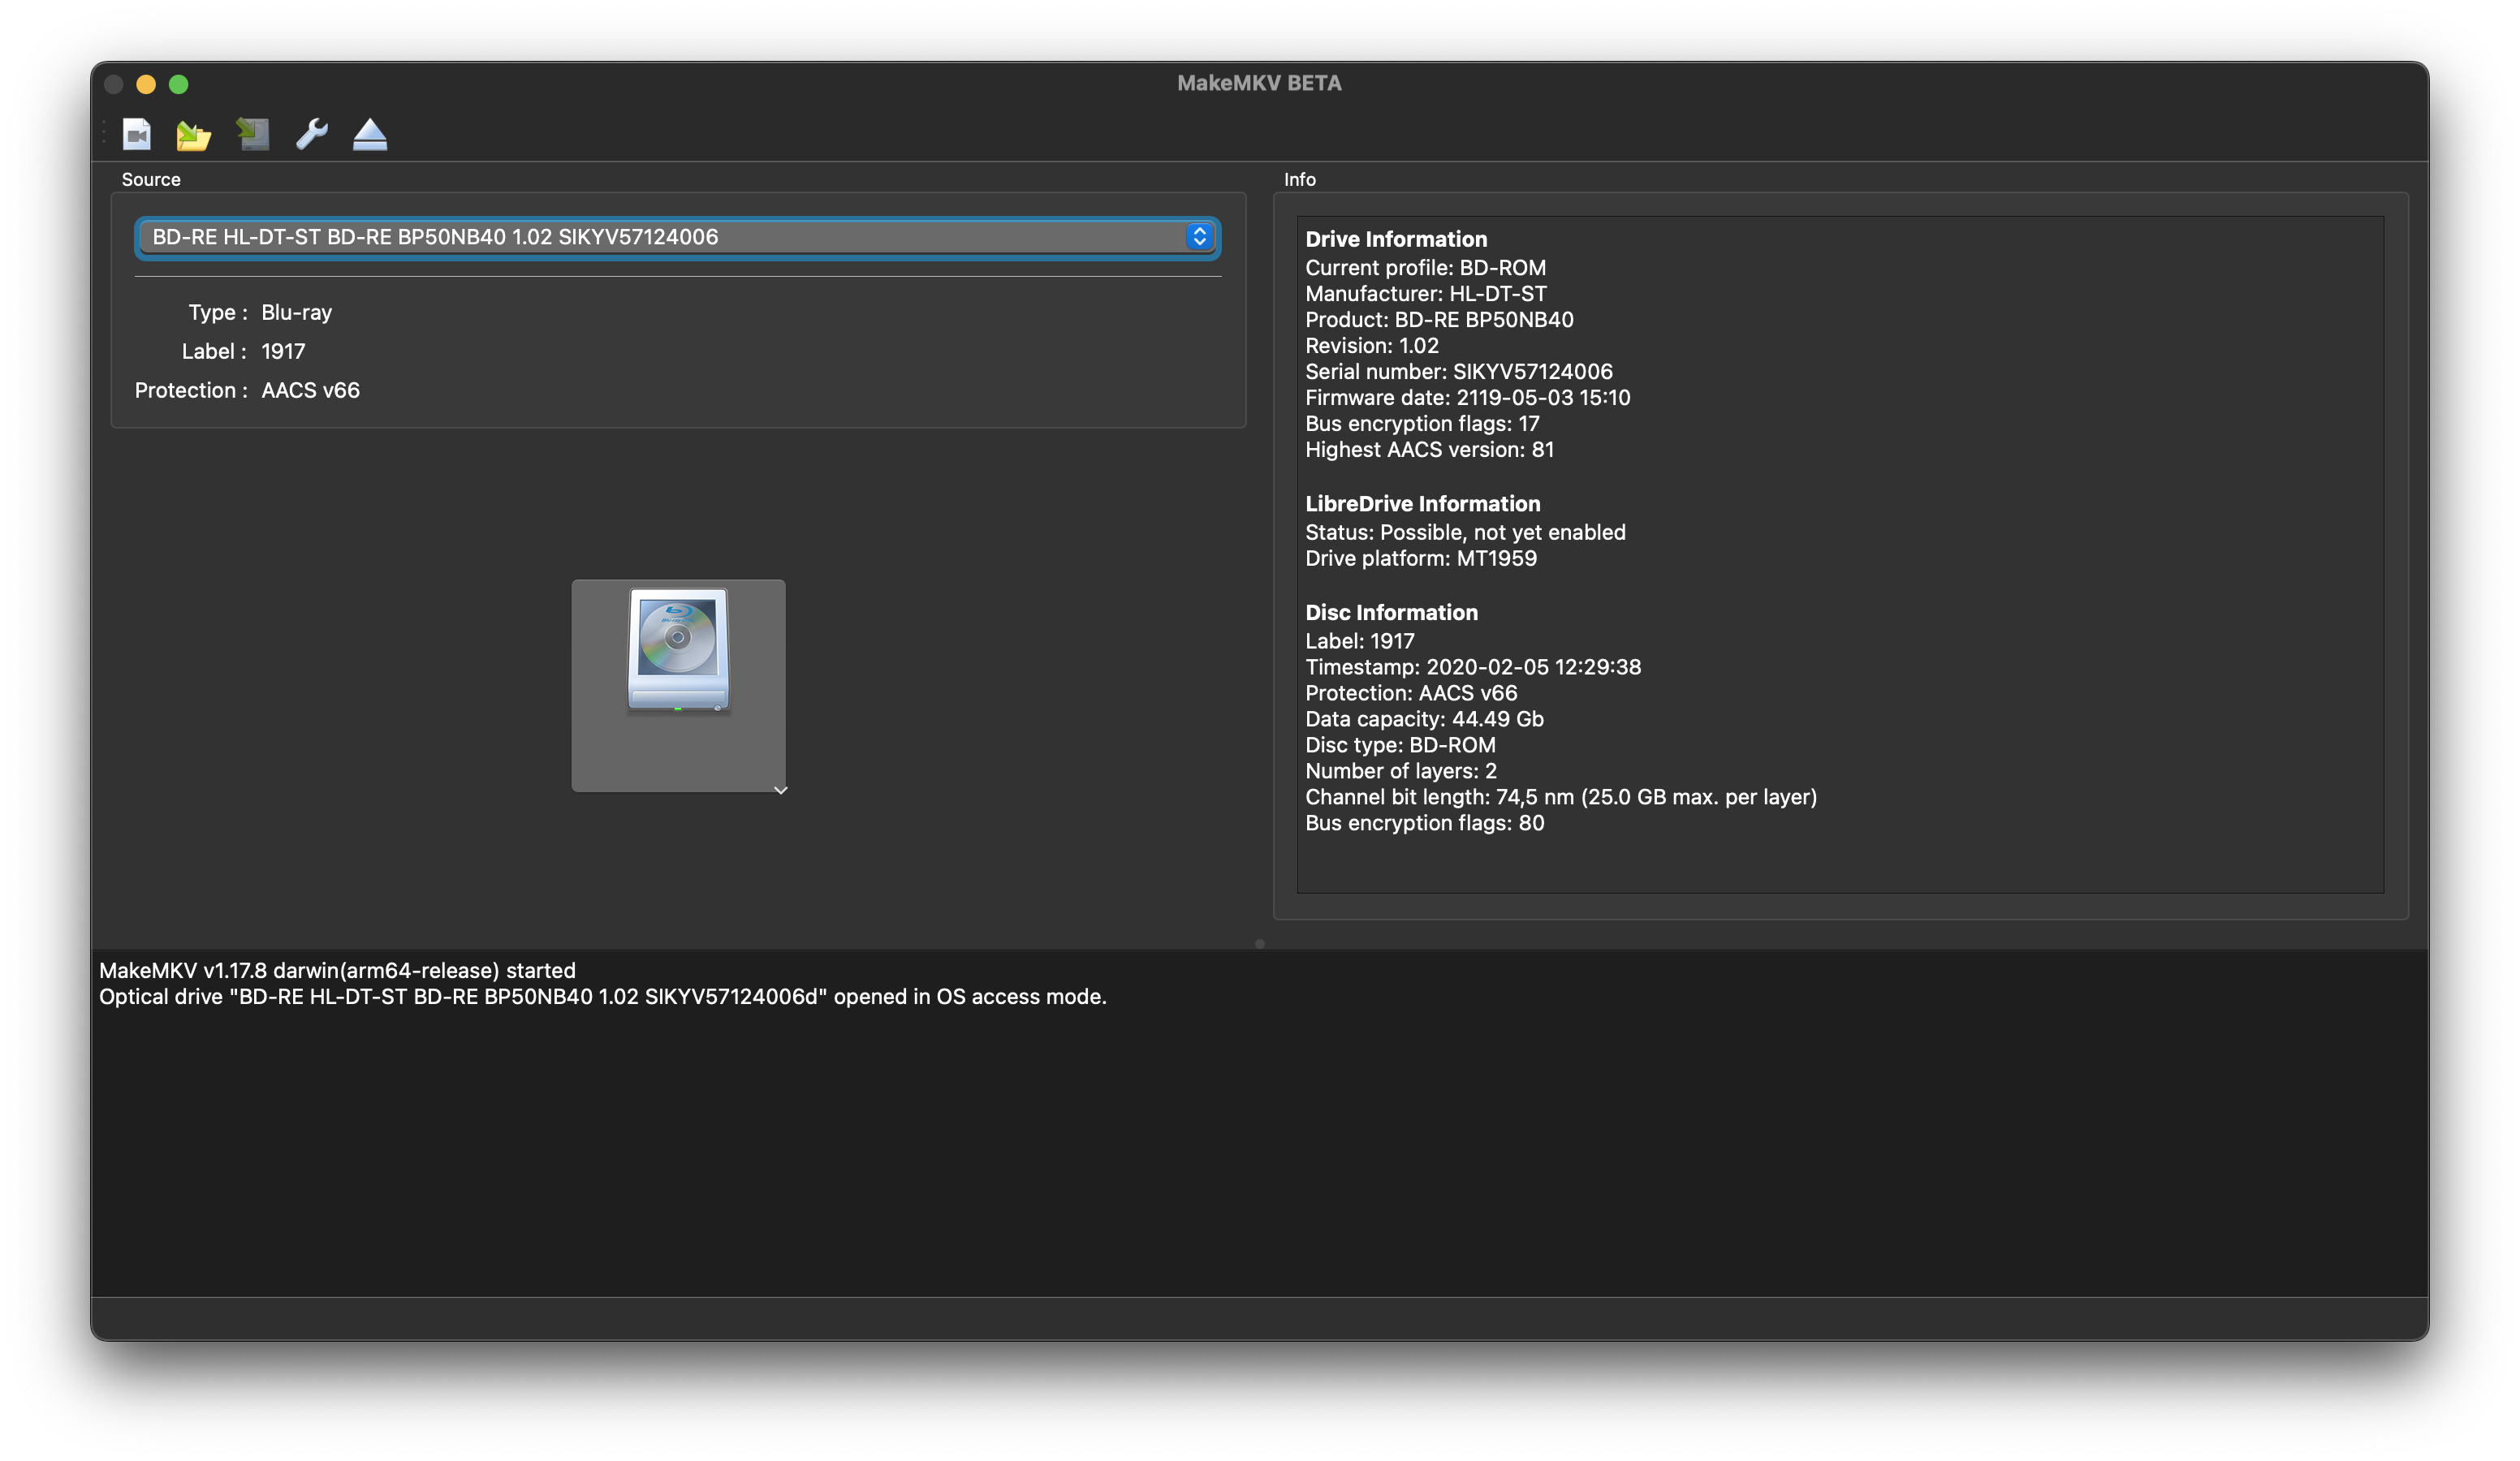Open files with the video file icon
This screenshot has width=2520, height=1461.
tap(137, 134)
